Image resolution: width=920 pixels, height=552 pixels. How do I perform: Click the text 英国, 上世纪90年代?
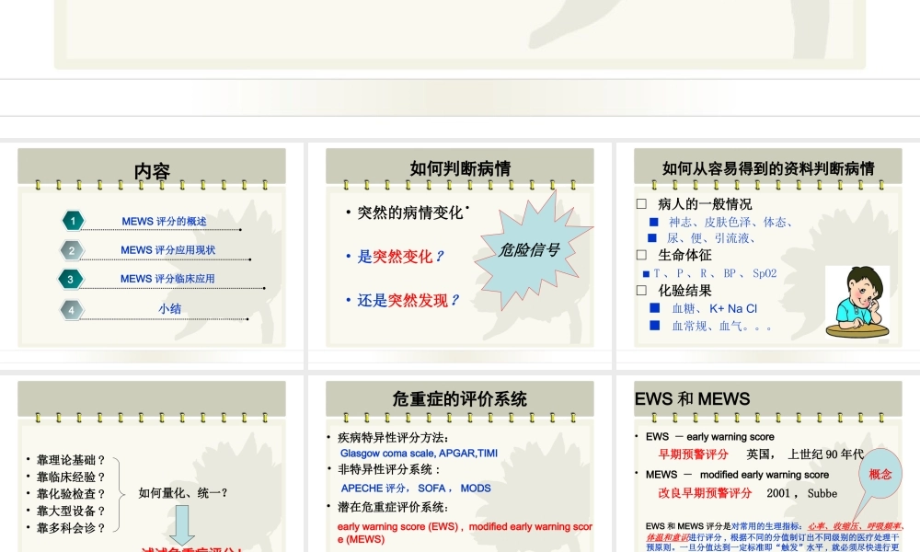click(x=805, y=454)
